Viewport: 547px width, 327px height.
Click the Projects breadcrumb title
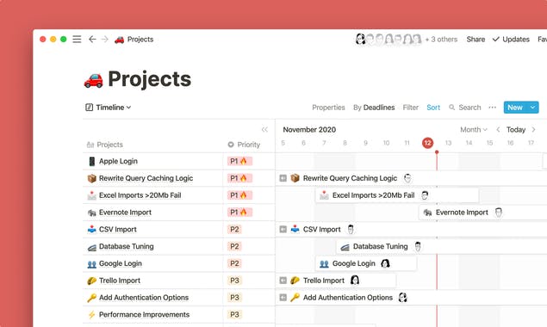(x=140, y=39)
